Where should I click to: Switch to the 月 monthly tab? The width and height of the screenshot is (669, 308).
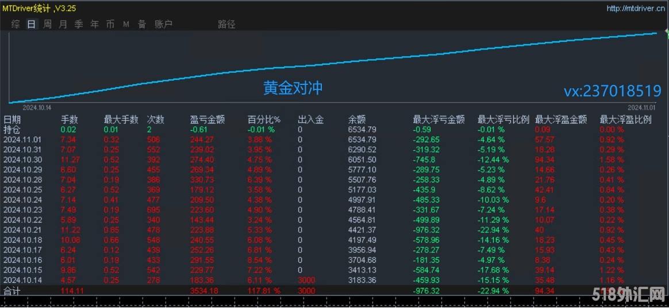point(63,24)
